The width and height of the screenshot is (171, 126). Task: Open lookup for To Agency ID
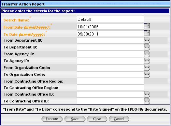147,61
